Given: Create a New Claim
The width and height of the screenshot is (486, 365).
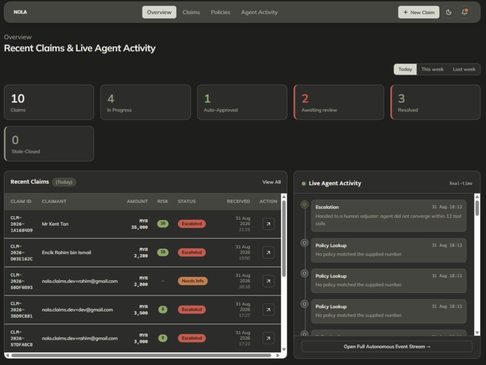Looking at the screenshot, I should click(x=418, y=12).
